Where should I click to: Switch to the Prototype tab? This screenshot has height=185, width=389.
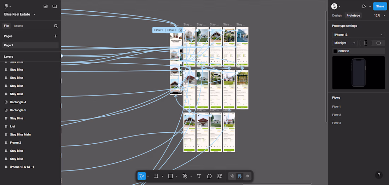coord(353,15)
